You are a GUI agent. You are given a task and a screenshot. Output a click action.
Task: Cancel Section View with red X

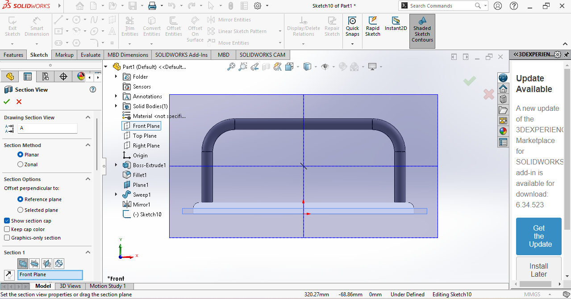[x=19, y=101]
